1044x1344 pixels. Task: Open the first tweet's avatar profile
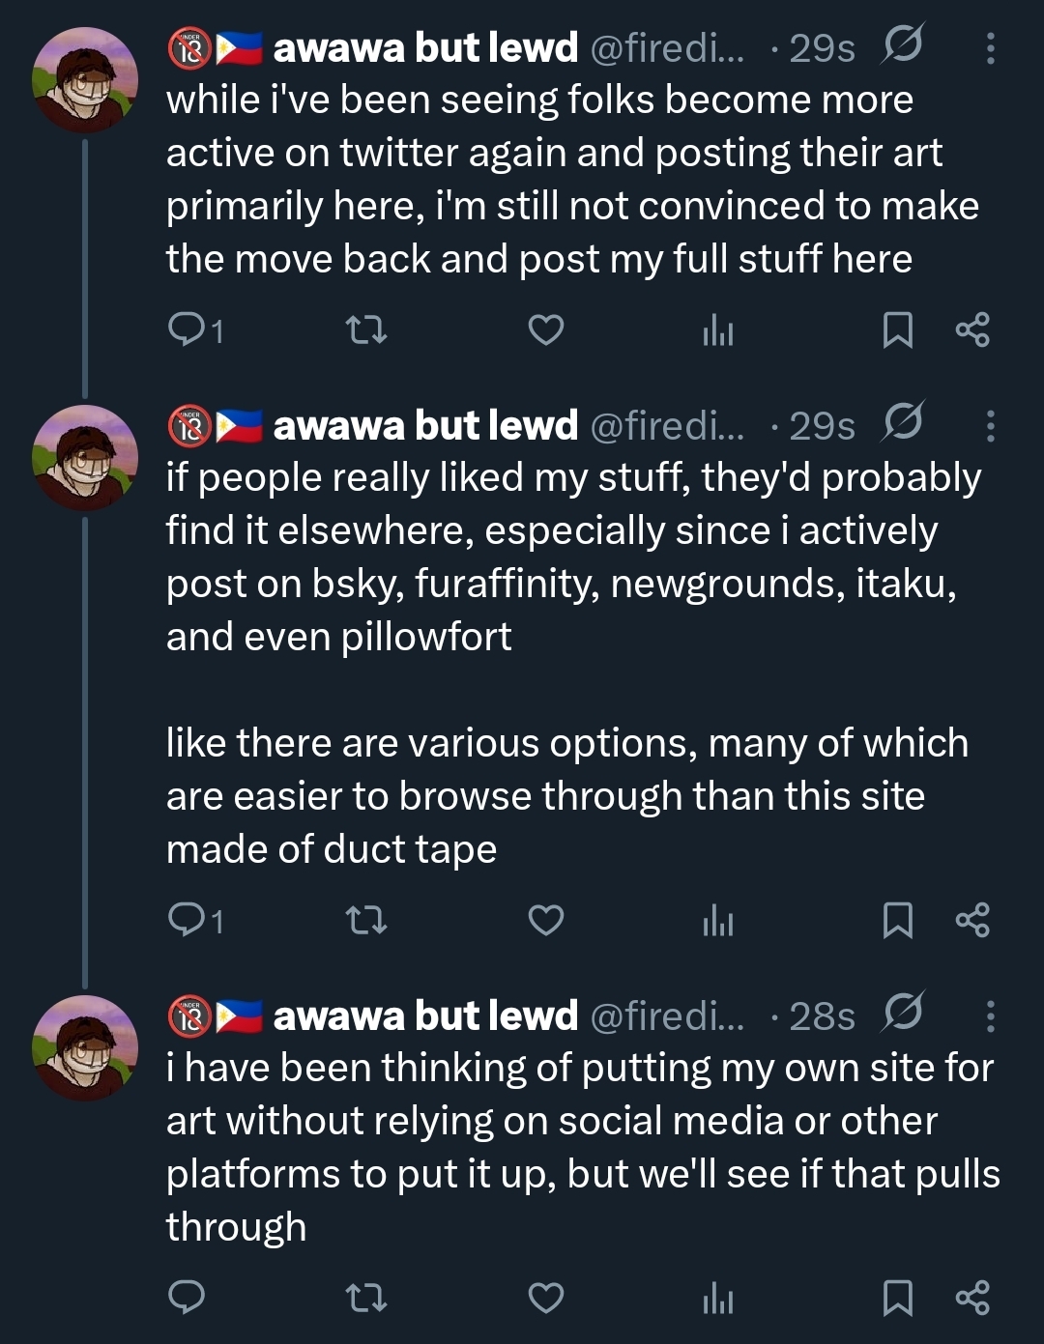point(85,79)
